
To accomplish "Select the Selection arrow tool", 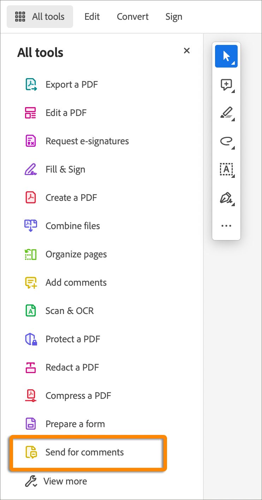I will pyautogui.click(x=226, y=56).
